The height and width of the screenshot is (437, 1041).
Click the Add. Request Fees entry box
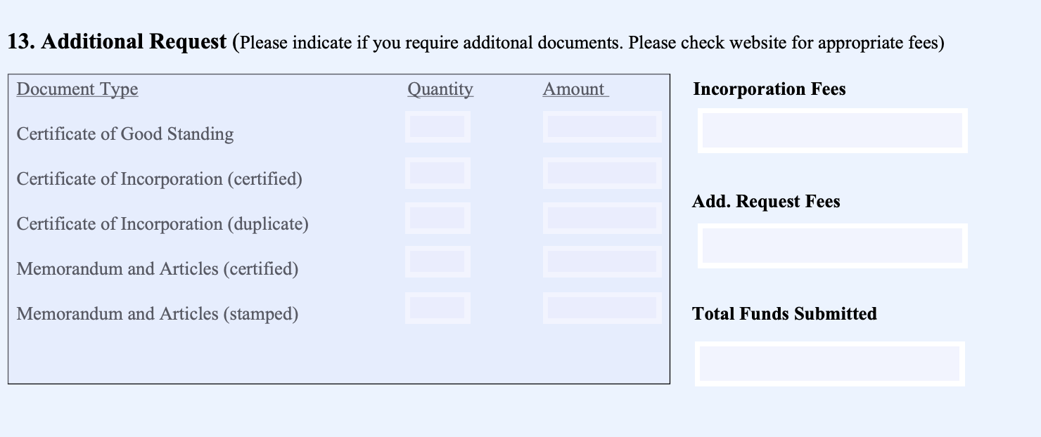pyautogui.click(x=832, y=244)
